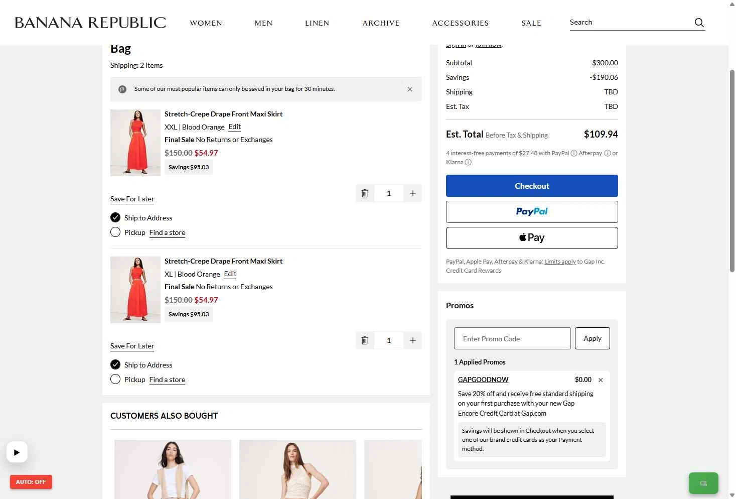The image size is (736, 499).
Task: Click the blue Checkout button
Action: coord(532,186)
